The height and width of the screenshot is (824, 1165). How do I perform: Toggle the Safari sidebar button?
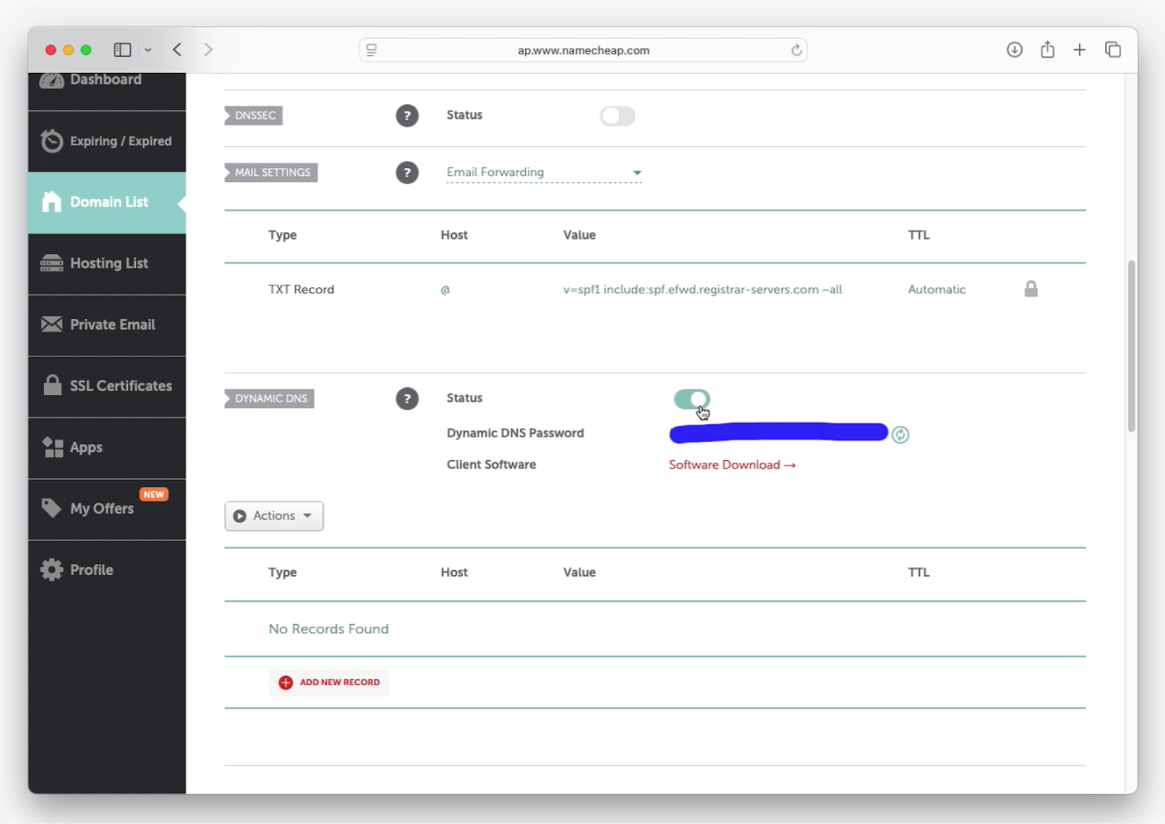(122, 49)
